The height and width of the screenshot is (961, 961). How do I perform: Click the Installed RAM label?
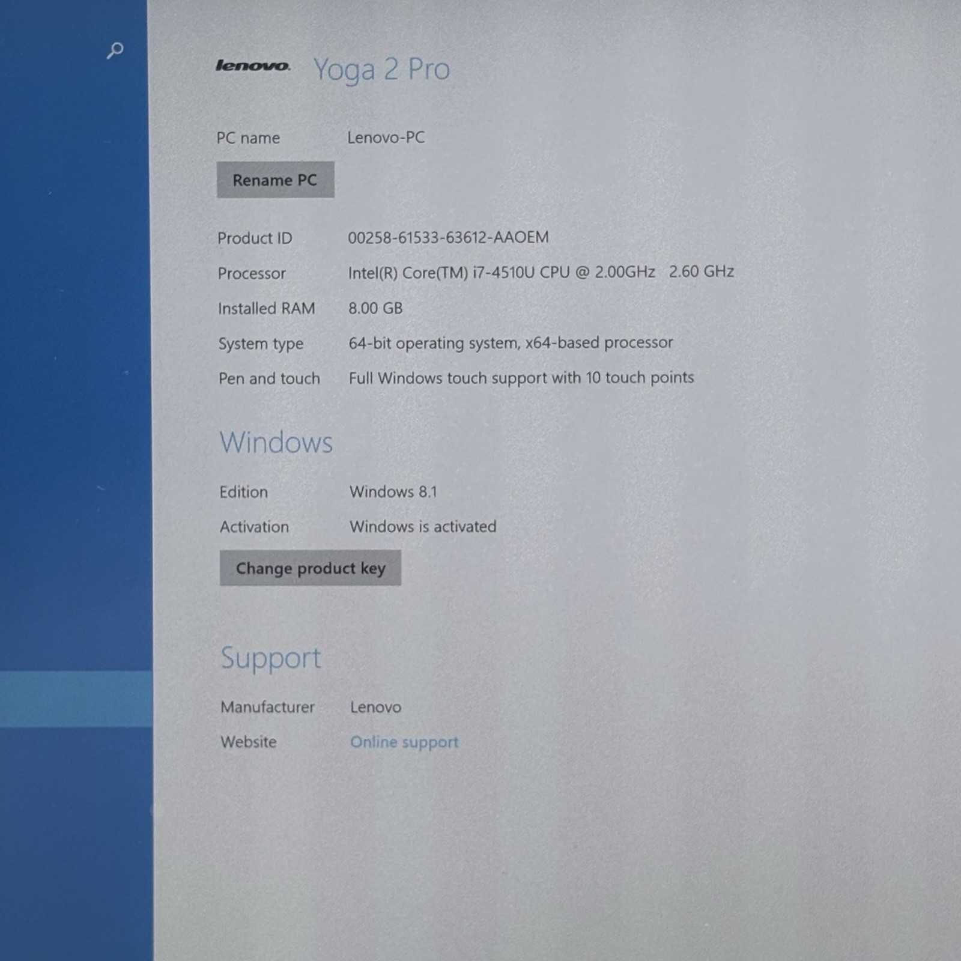tap(266, 309)
